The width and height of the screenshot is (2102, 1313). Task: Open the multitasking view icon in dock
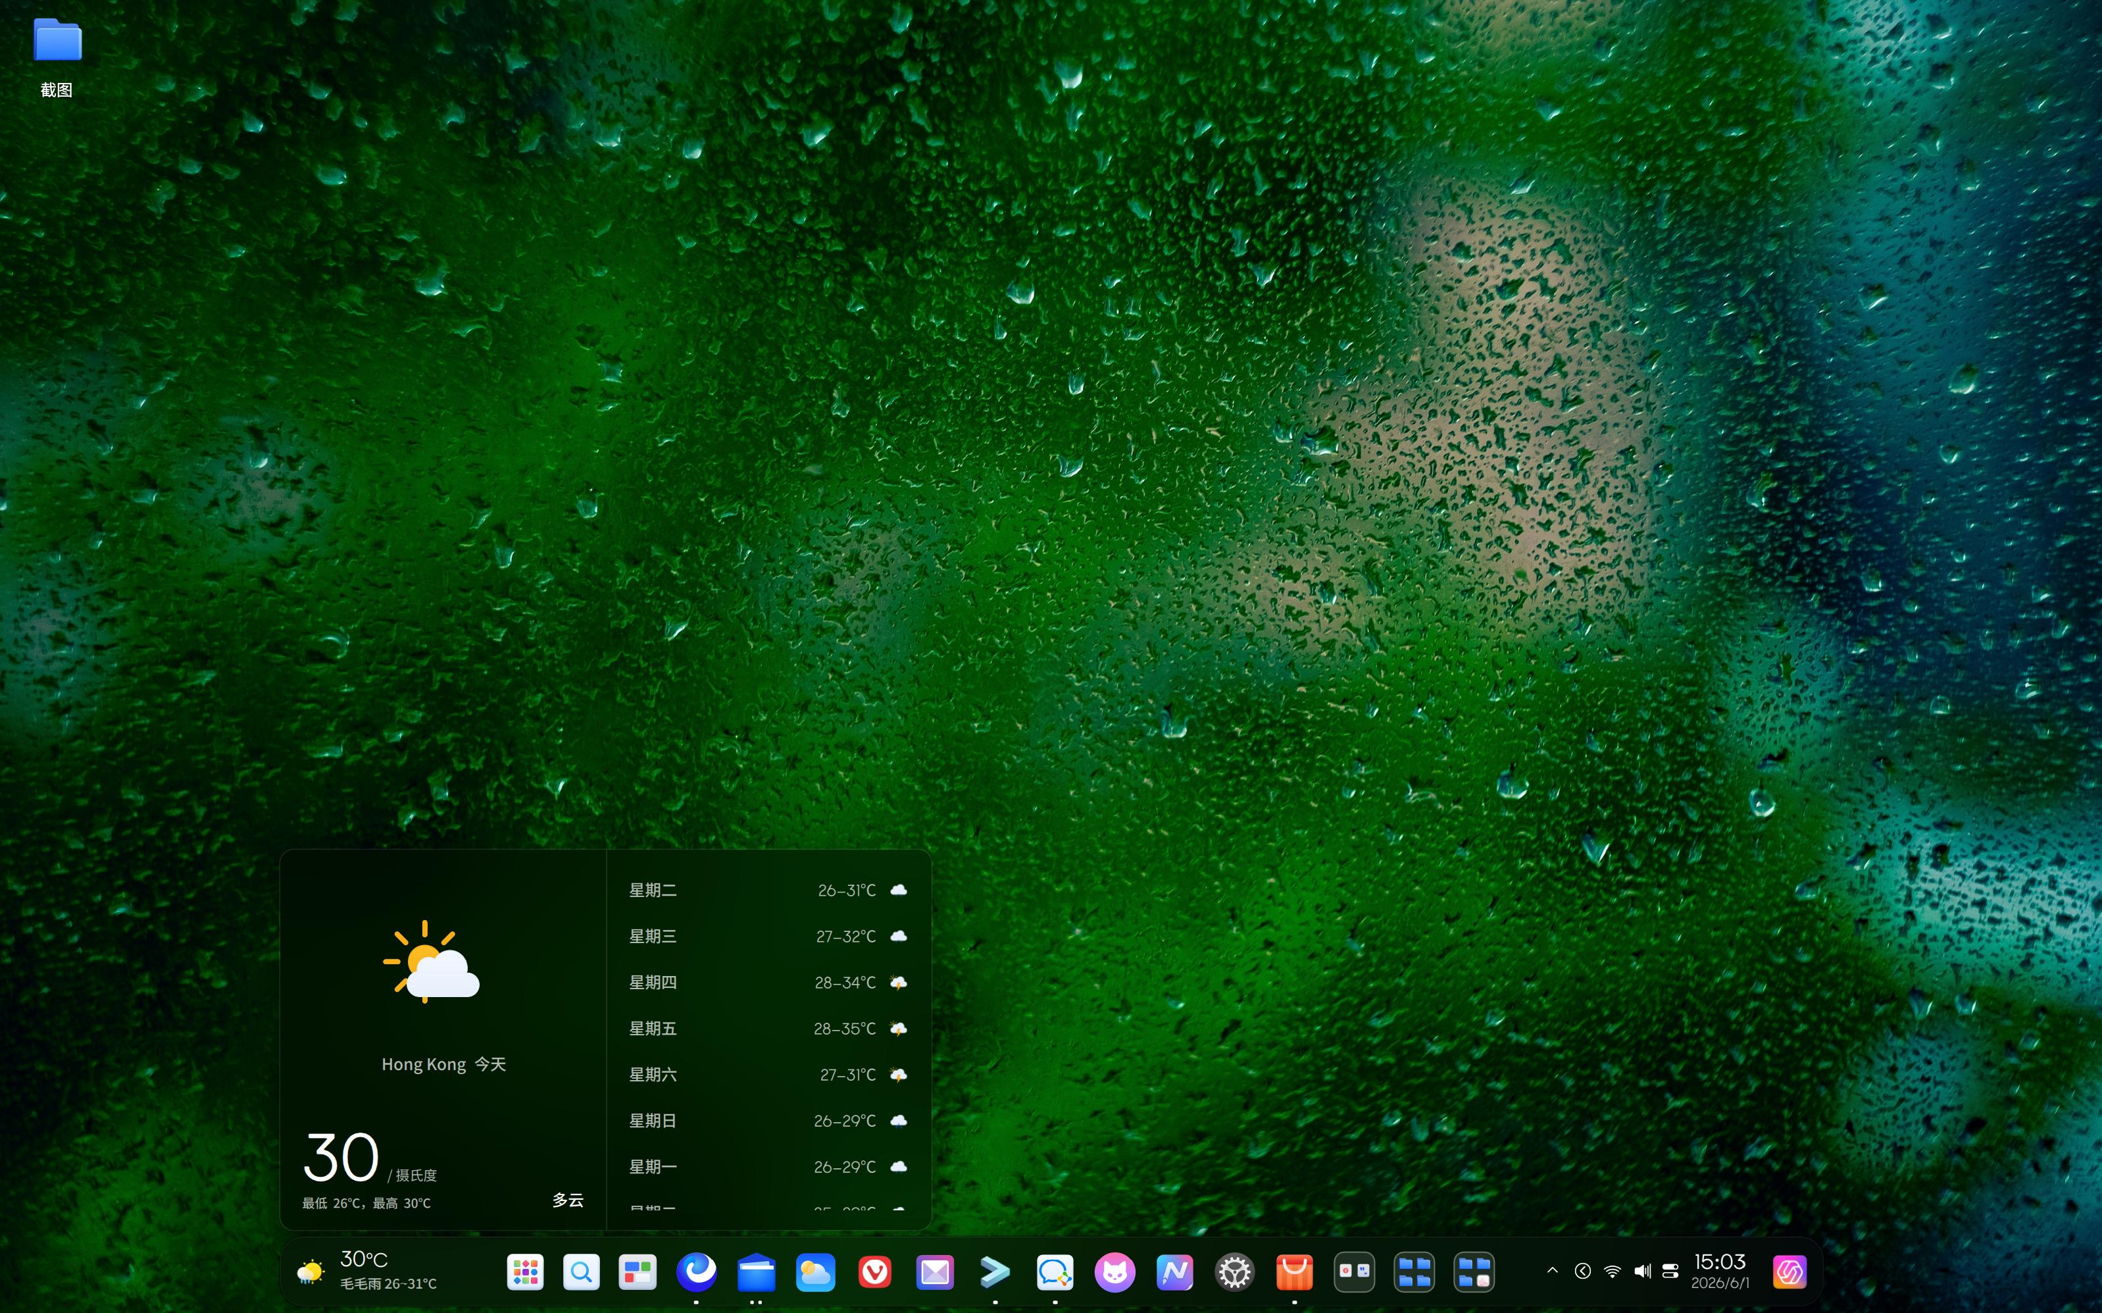[638, 1272]
